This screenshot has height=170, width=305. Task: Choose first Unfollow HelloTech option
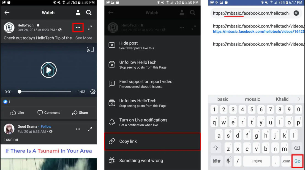point(153,64)
